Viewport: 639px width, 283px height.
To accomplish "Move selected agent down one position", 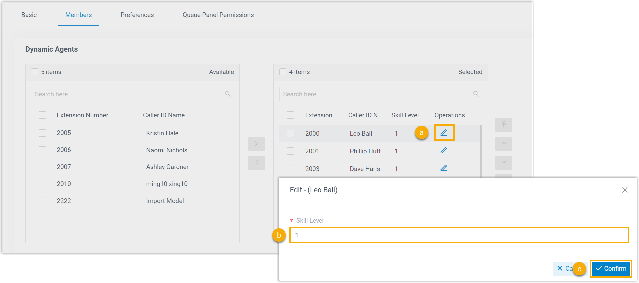I will pyautogui.click(x=503, y=163).
